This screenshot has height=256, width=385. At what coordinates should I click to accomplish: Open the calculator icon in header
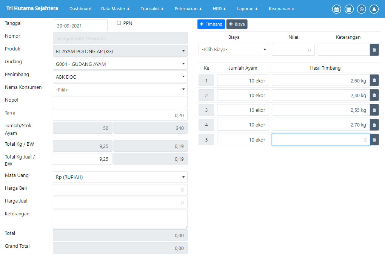349,9
